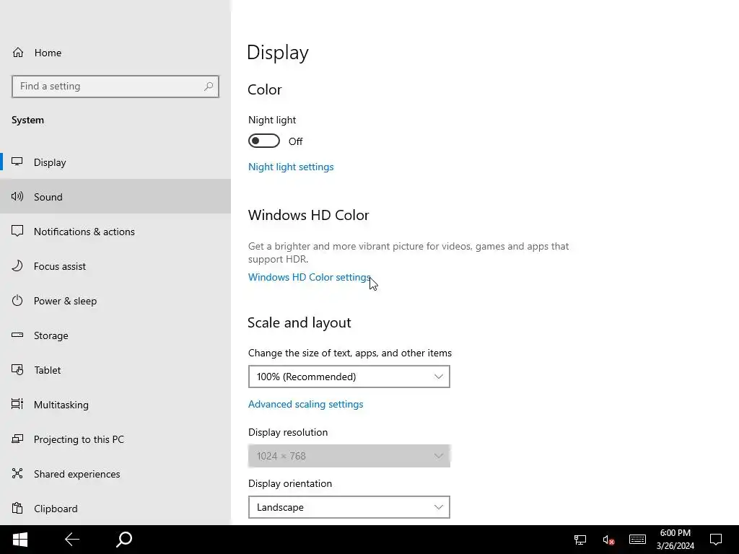Open Projecting to this PC
Image resolution: width=739 pixels, height=554 pixels.
click(x=115, y=439)
